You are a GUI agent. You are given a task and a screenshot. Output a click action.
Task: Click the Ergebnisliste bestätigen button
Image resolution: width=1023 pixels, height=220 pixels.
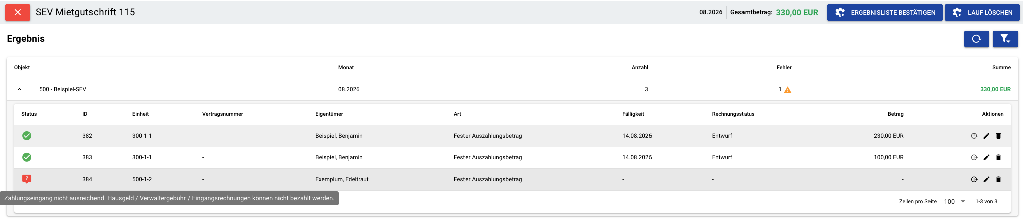[885, 12]
